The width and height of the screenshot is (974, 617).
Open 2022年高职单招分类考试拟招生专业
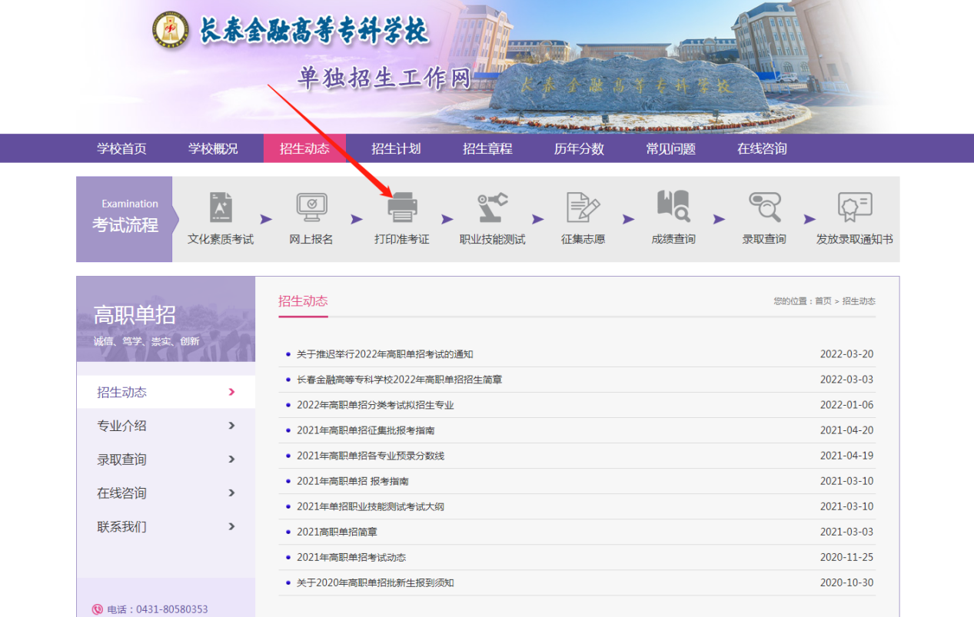pos(375,405)
